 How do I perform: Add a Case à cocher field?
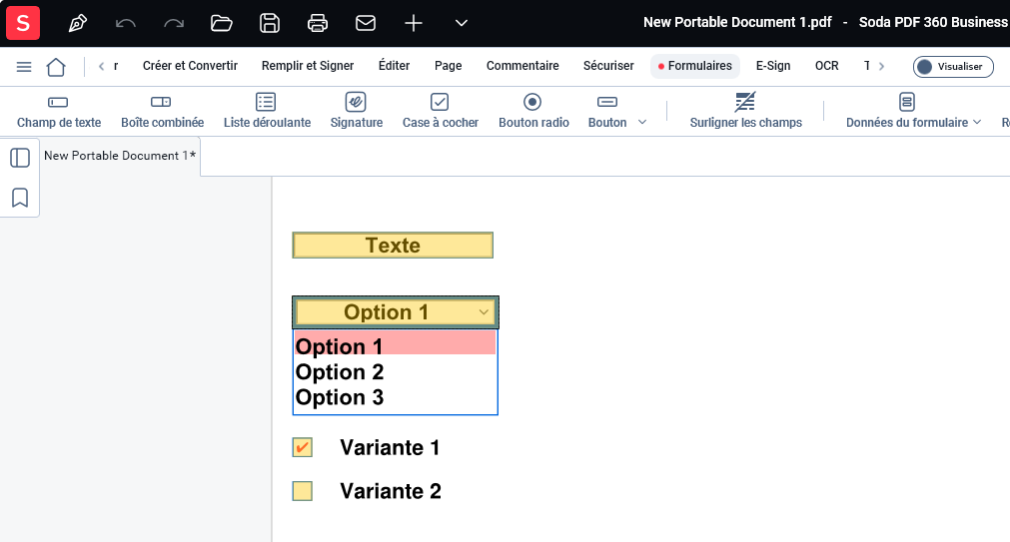(441, 112)
